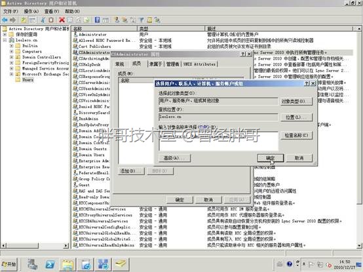This screenshot has width=363, height=272.
Task: Expand the Computers container node
Action: 11,51
